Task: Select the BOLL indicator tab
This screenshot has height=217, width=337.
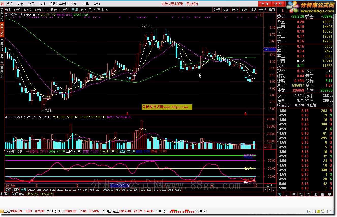Action: [163, 190]
